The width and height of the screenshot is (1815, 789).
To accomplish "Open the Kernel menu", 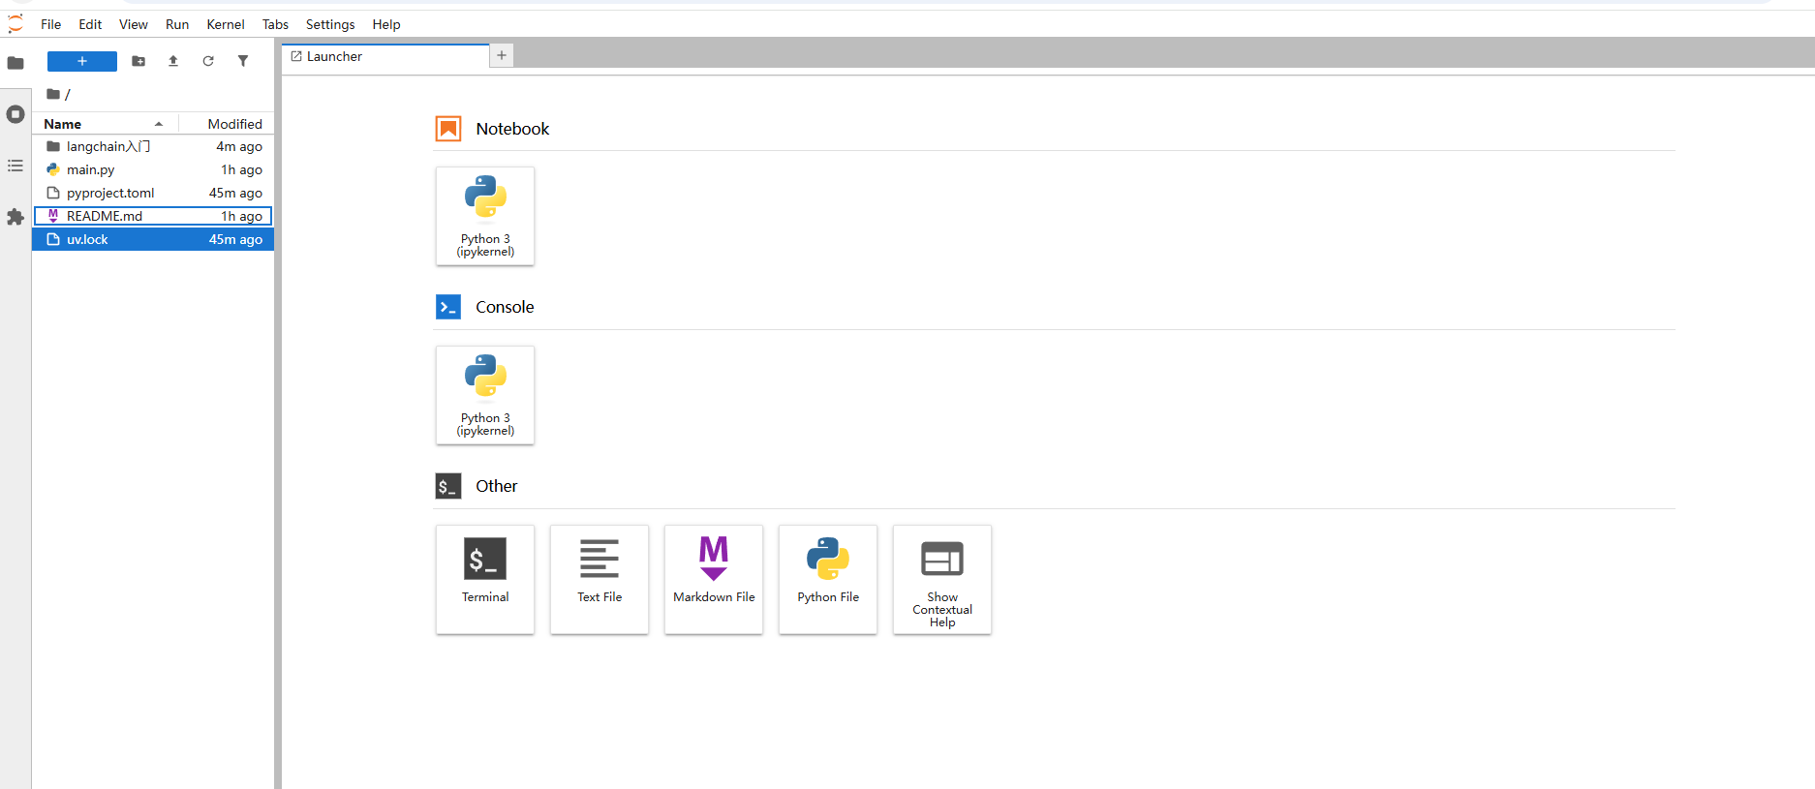I will click(226, 24).
